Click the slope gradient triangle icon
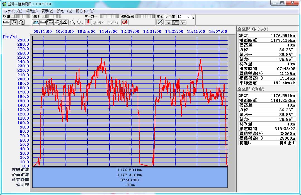This screenshot has width=301, height=195. [65, 22]
